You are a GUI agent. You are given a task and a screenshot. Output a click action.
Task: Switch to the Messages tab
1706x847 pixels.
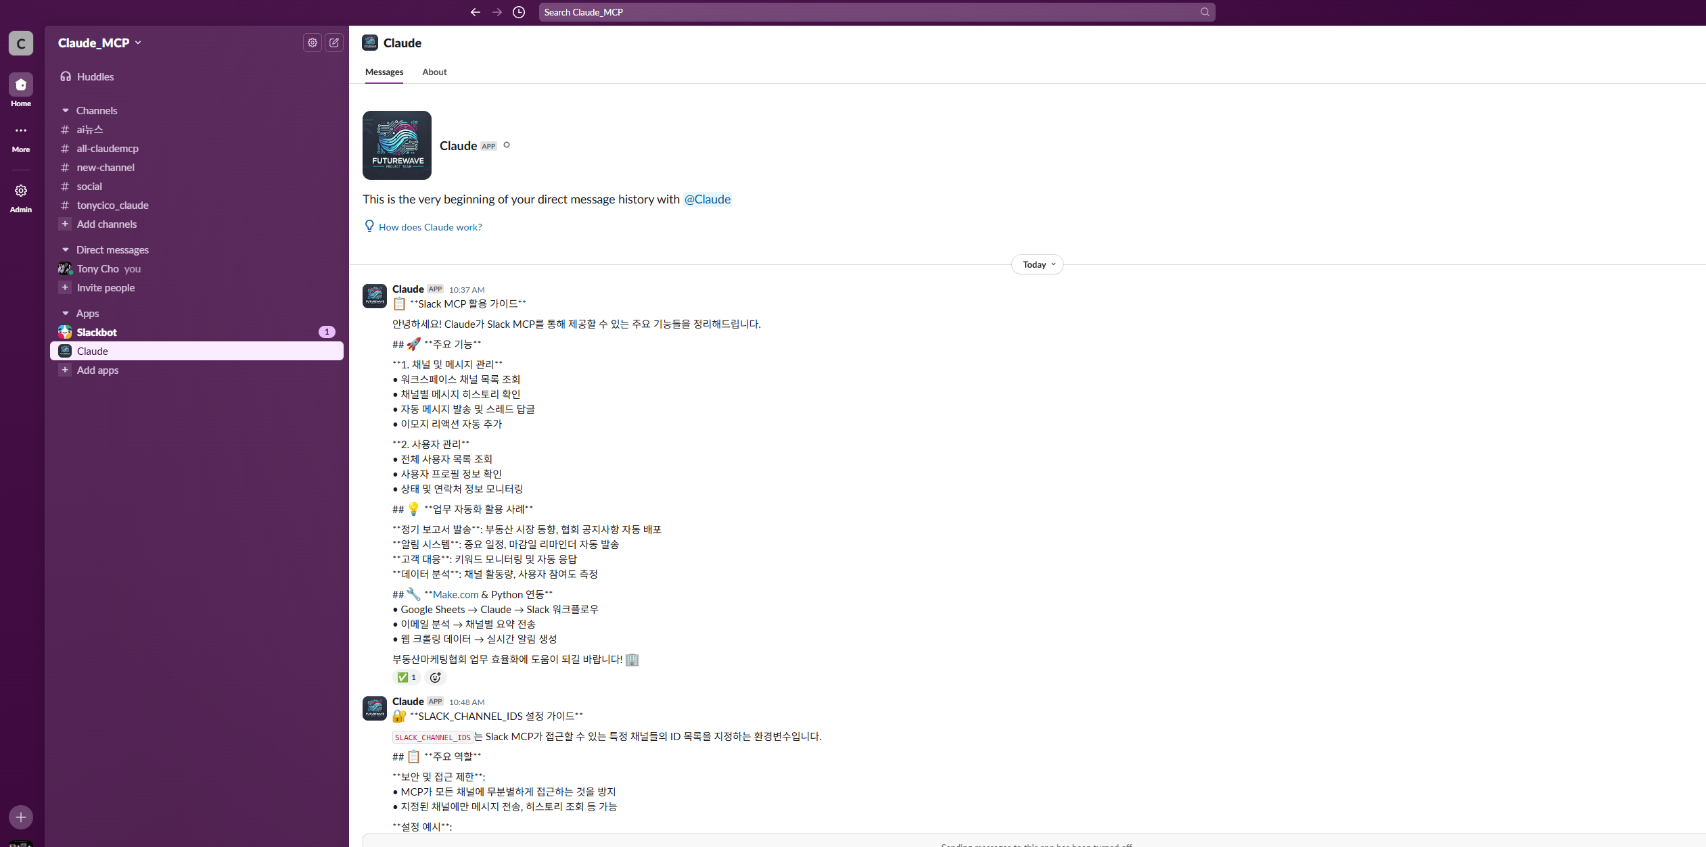click(384, 72)
